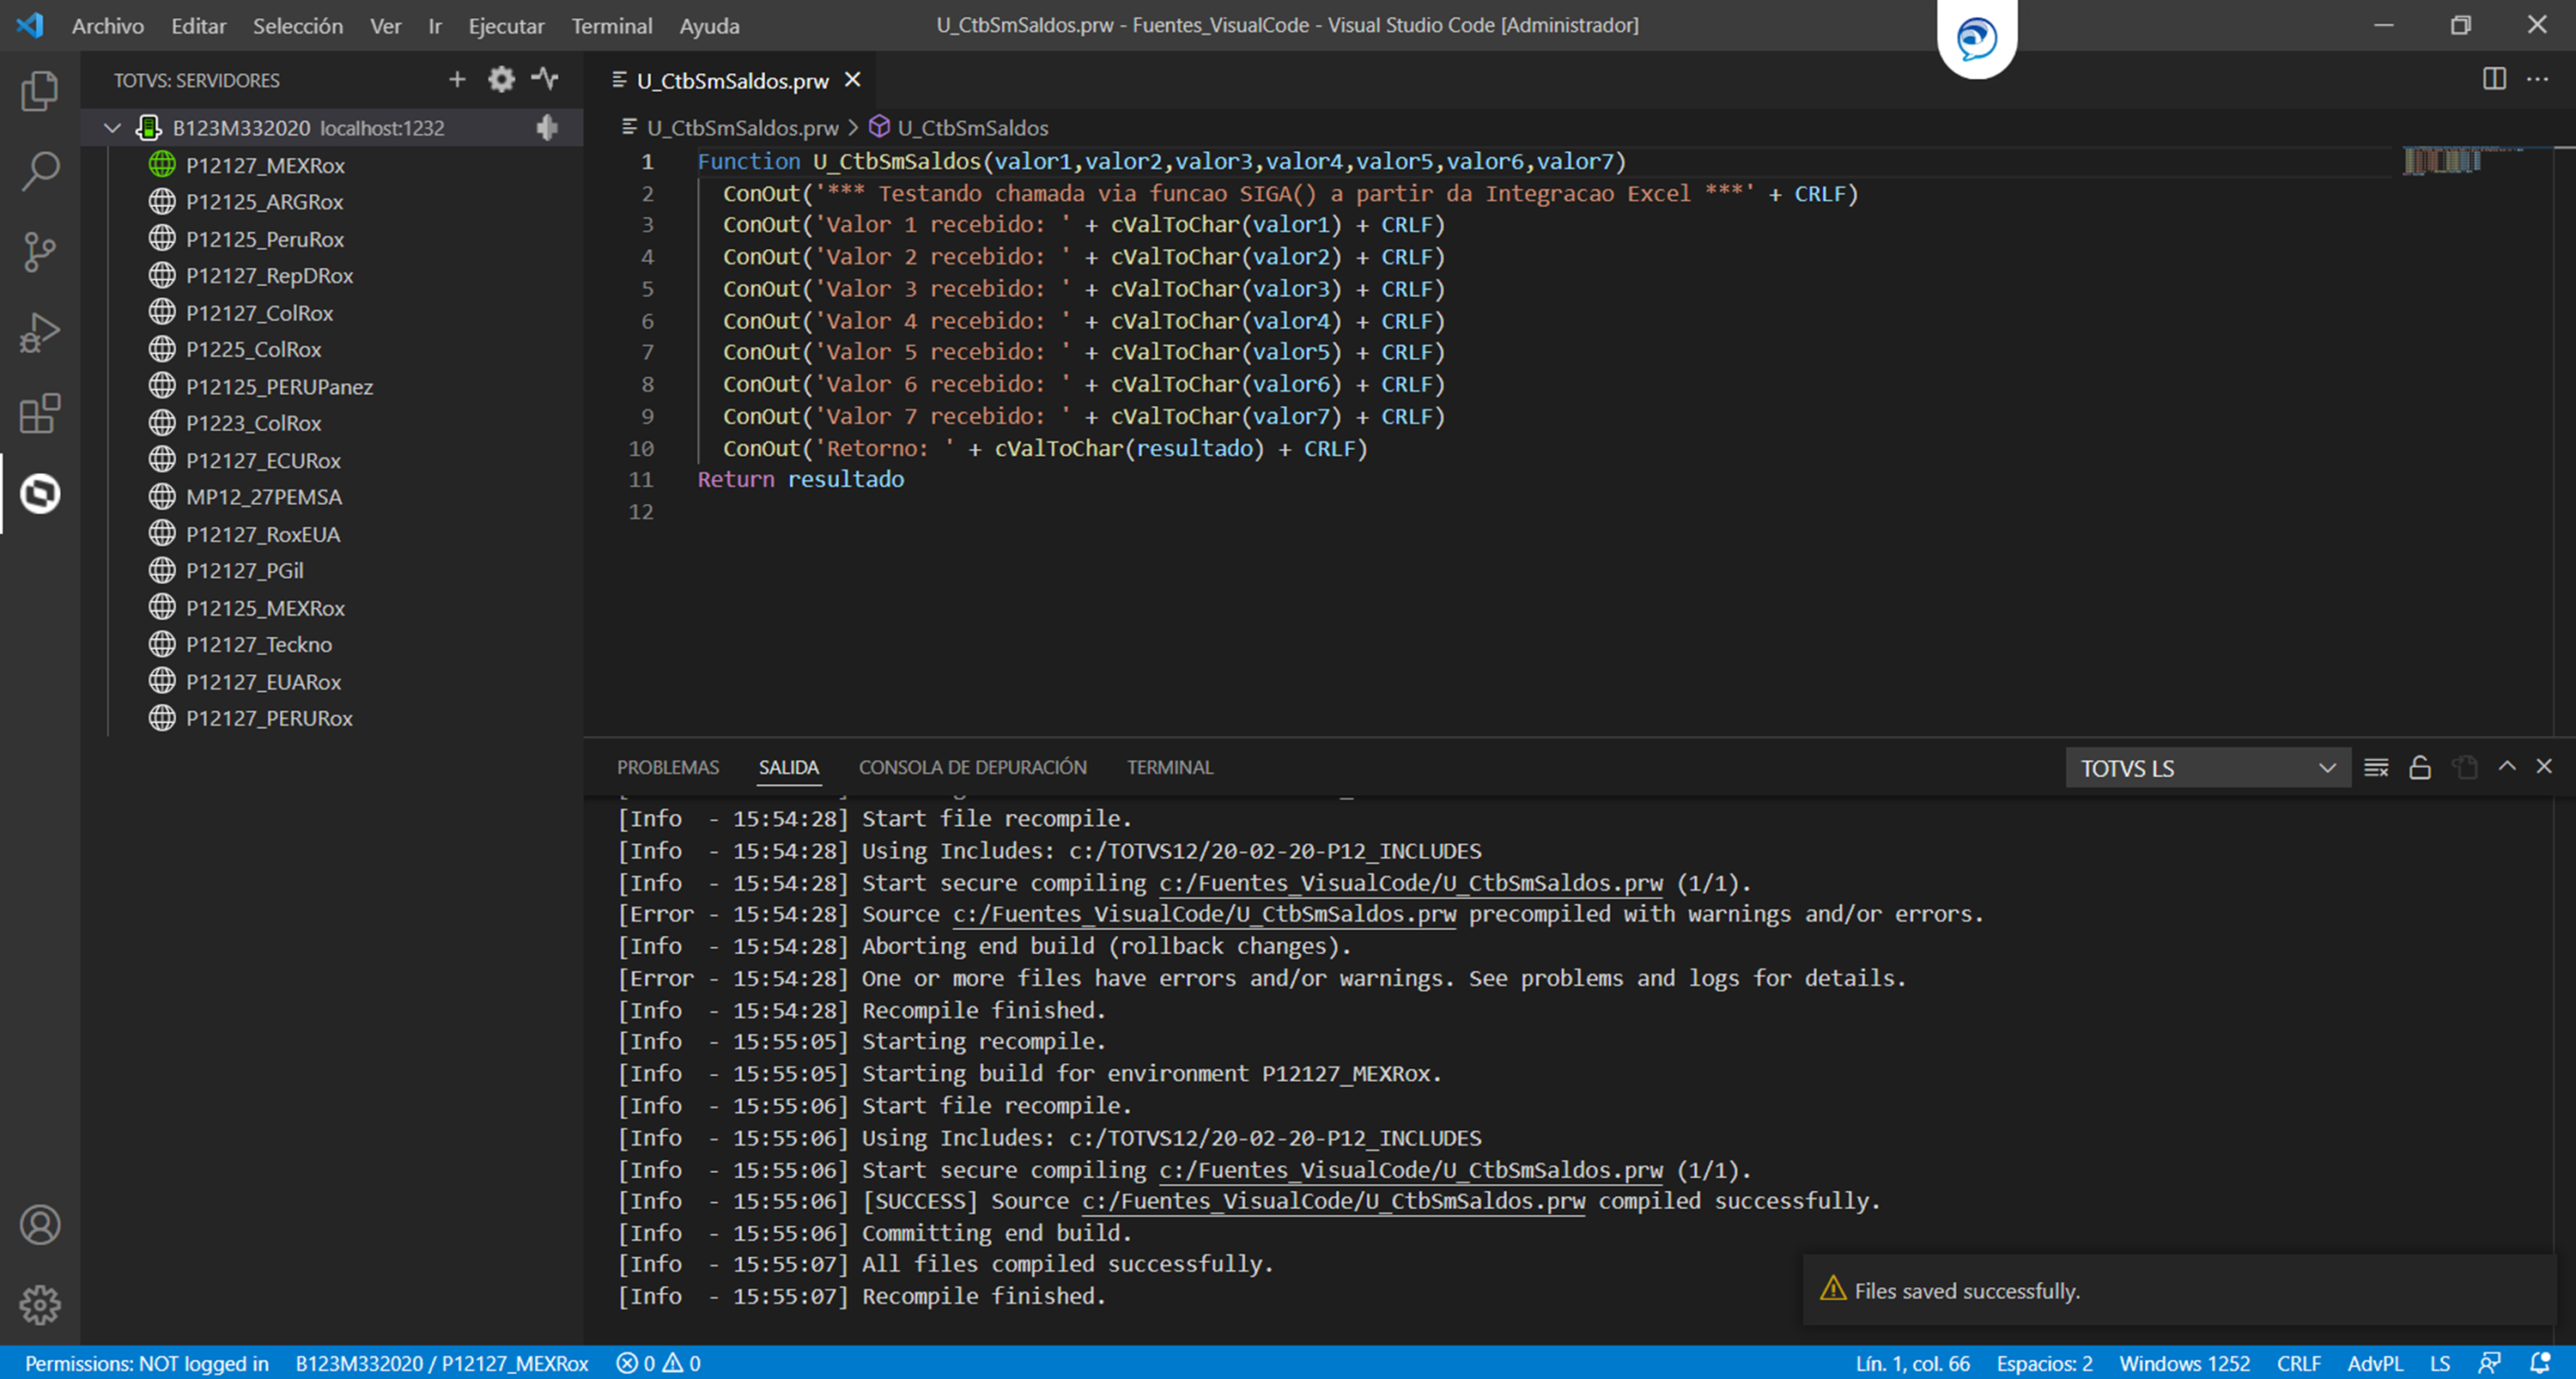Select the MP12_27PEMSA environment
2576x1379 pixels.
click(263, 497)
